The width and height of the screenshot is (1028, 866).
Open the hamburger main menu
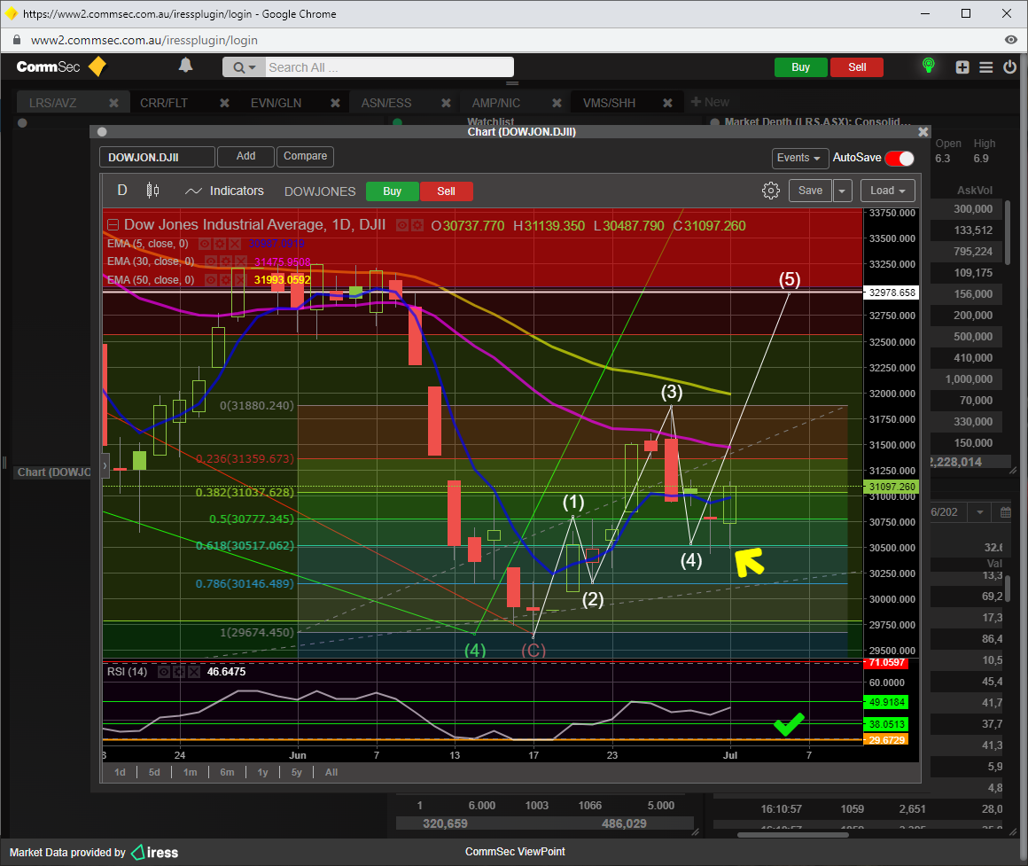985,67
